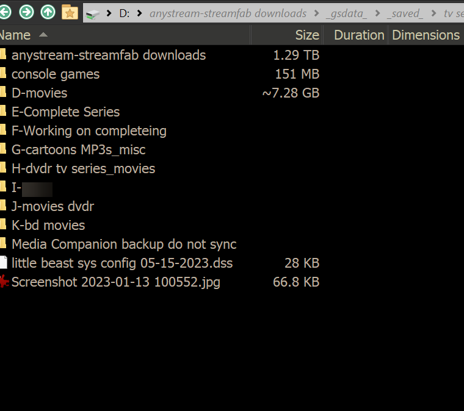This screenshot has width=464, height=411.
Task: Select the D: breadcrumb segment
Action: tap(125, 13)
